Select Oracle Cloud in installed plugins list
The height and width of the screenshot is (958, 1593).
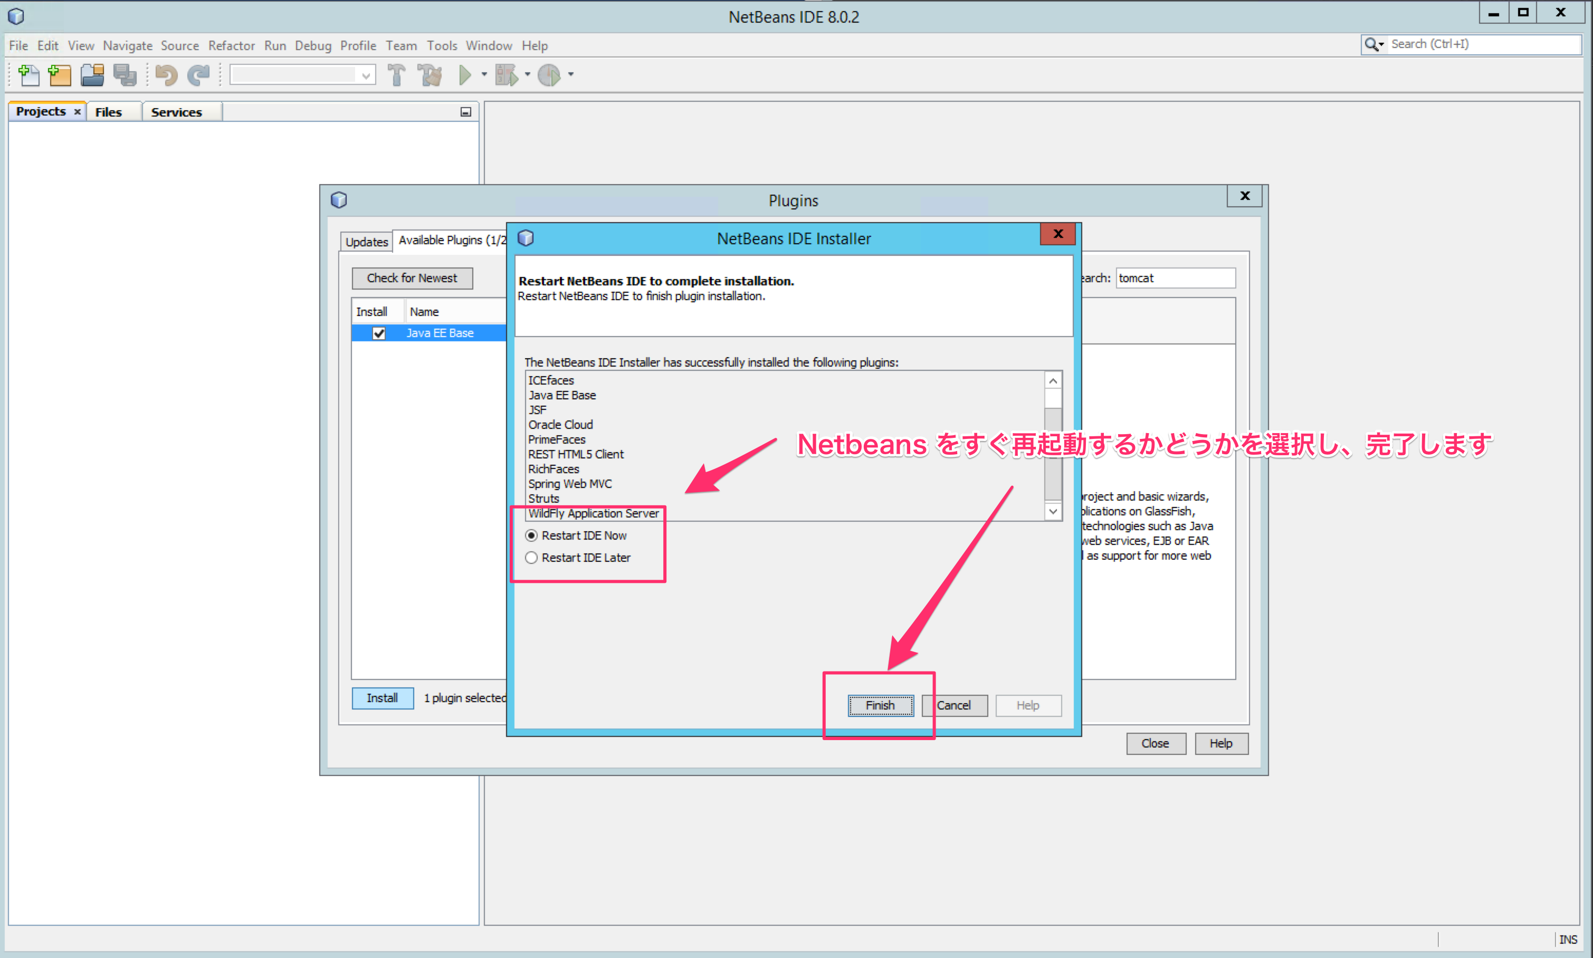pyautogui.click(x=560, y=424)
